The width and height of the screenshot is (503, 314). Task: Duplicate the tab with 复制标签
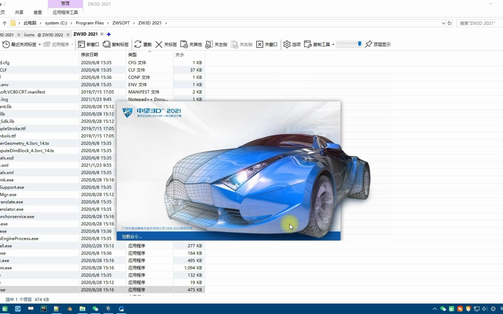[x=116, y=44]
